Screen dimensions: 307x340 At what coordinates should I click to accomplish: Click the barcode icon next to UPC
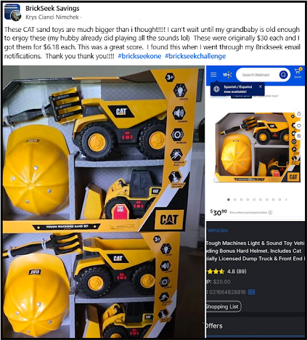(x=251, y=292)
